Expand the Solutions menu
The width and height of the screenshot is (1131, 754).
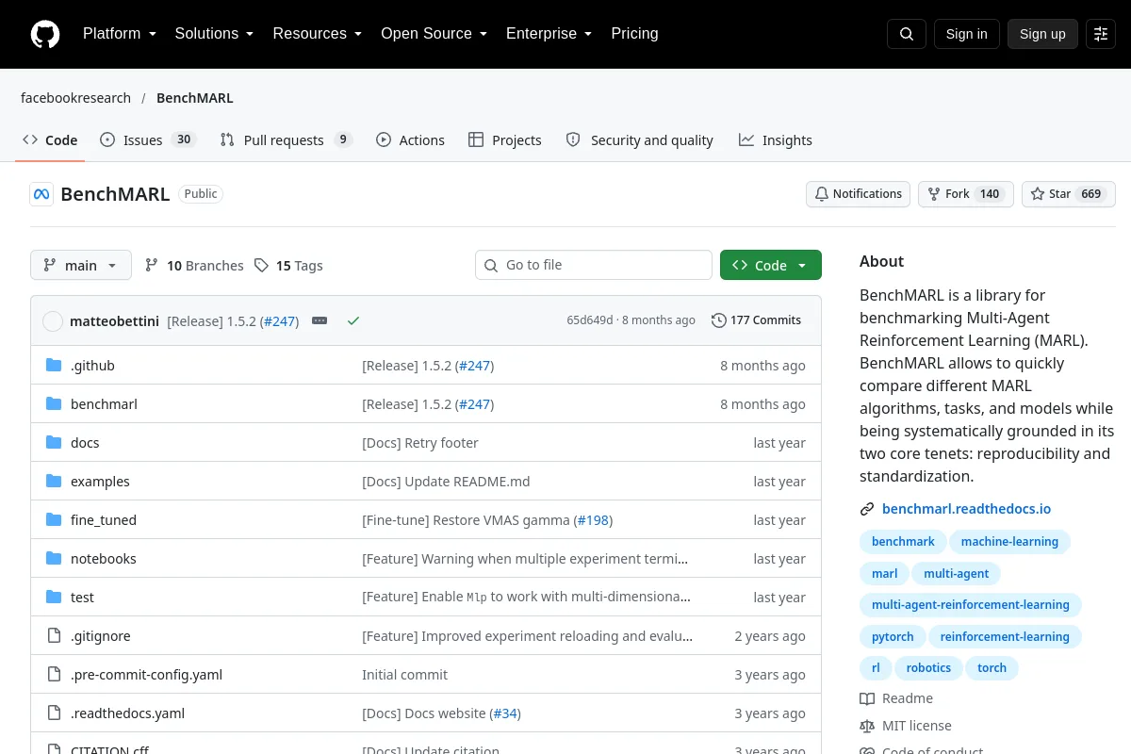[x=214, y=34]
